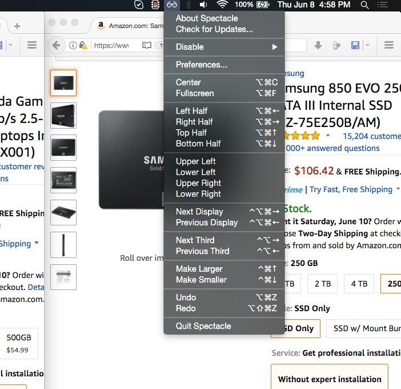Click the battery status indicator
401x389 pixels.
252,5
